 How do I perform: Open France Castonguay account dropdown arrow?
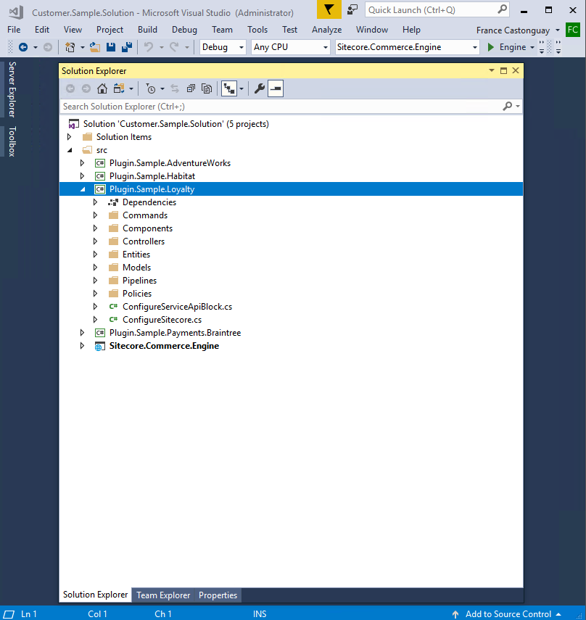(558, 30)
